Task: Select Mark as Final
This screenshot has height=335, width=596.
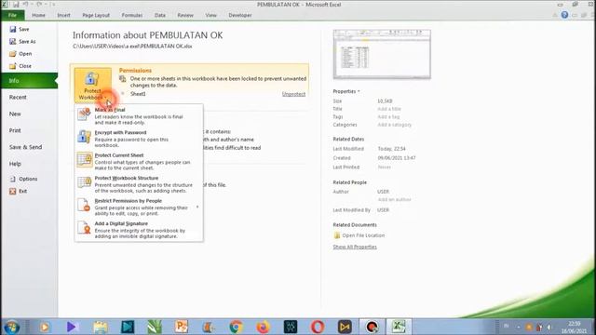Action: click(x=139, y=115)
